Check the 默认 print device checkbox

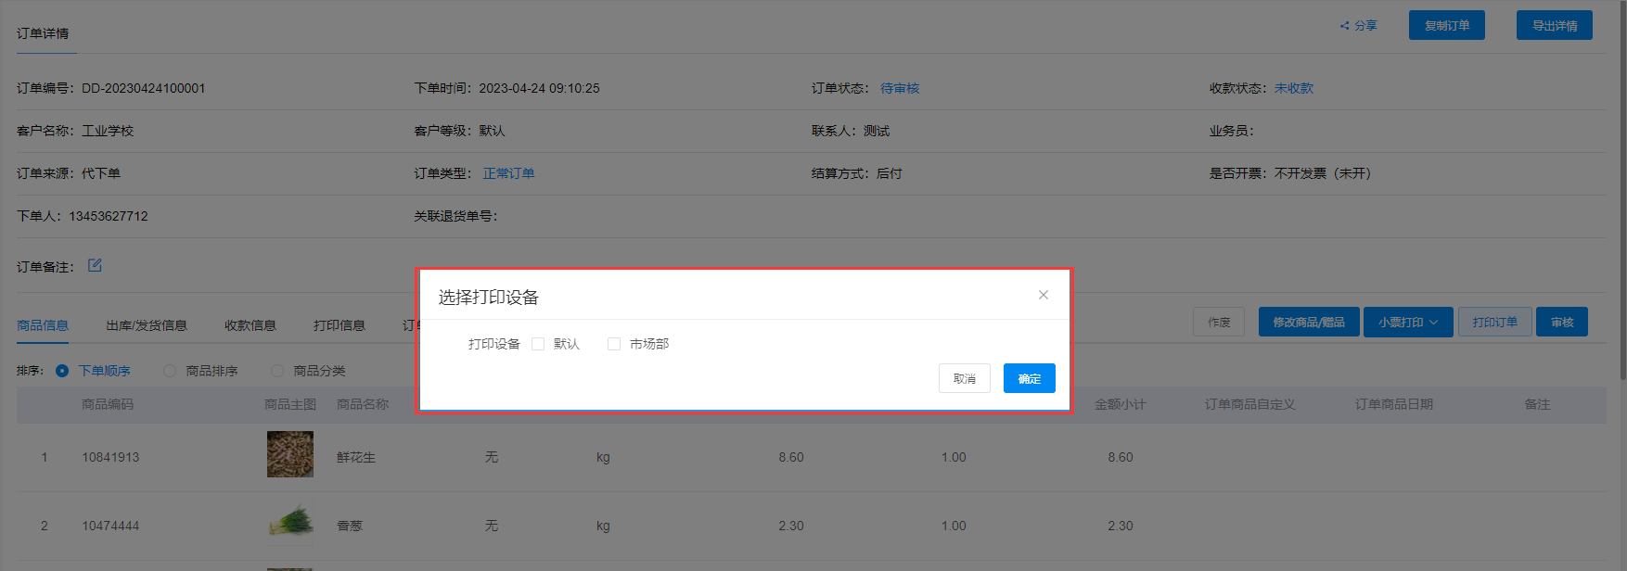[538, 344]
